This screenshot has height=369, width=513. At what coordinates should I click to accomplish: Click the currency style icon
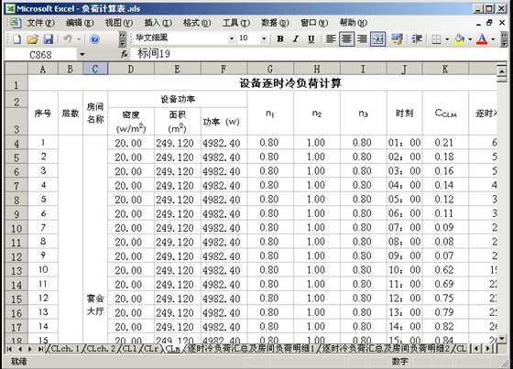coord(397,39)
